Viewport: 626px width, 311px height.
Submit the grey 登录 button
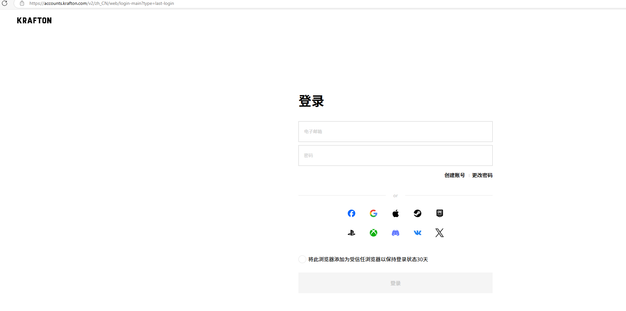396,283
